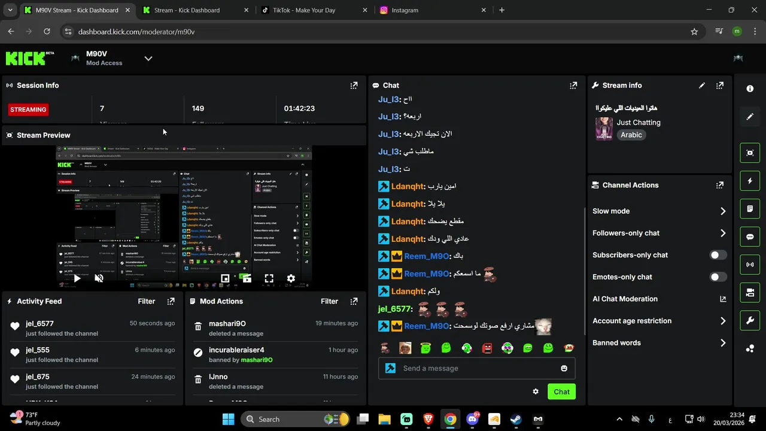This screenshot has height=431, width=766.
Task: Click the sidebar pencil edit icon
Action: point(750,117)
